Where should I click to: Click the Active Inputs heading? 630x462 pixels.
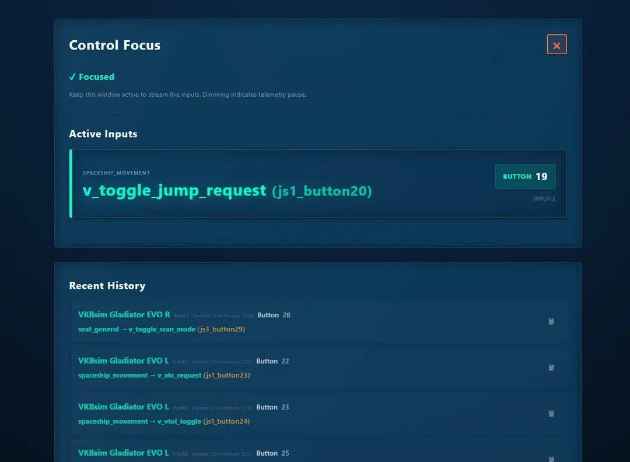(x=103, y=134)
